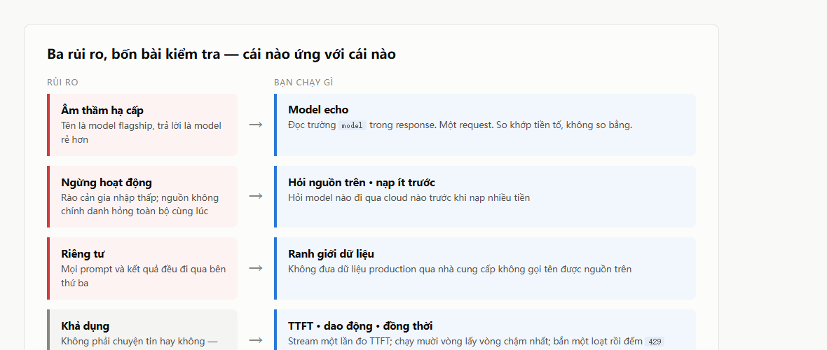Click the 'Model echo' card title

(x=318, y=110)
